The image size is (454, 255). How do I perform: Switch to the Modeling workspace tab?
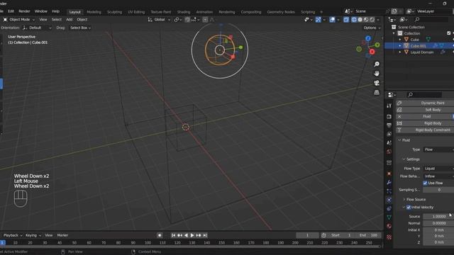[94, 12]
